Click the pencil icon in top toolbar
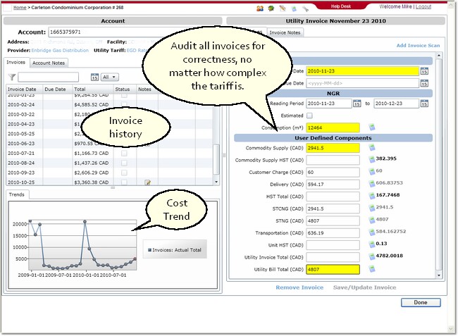The width and height of the screenshot is (458, 336). (x=283, y=8)
